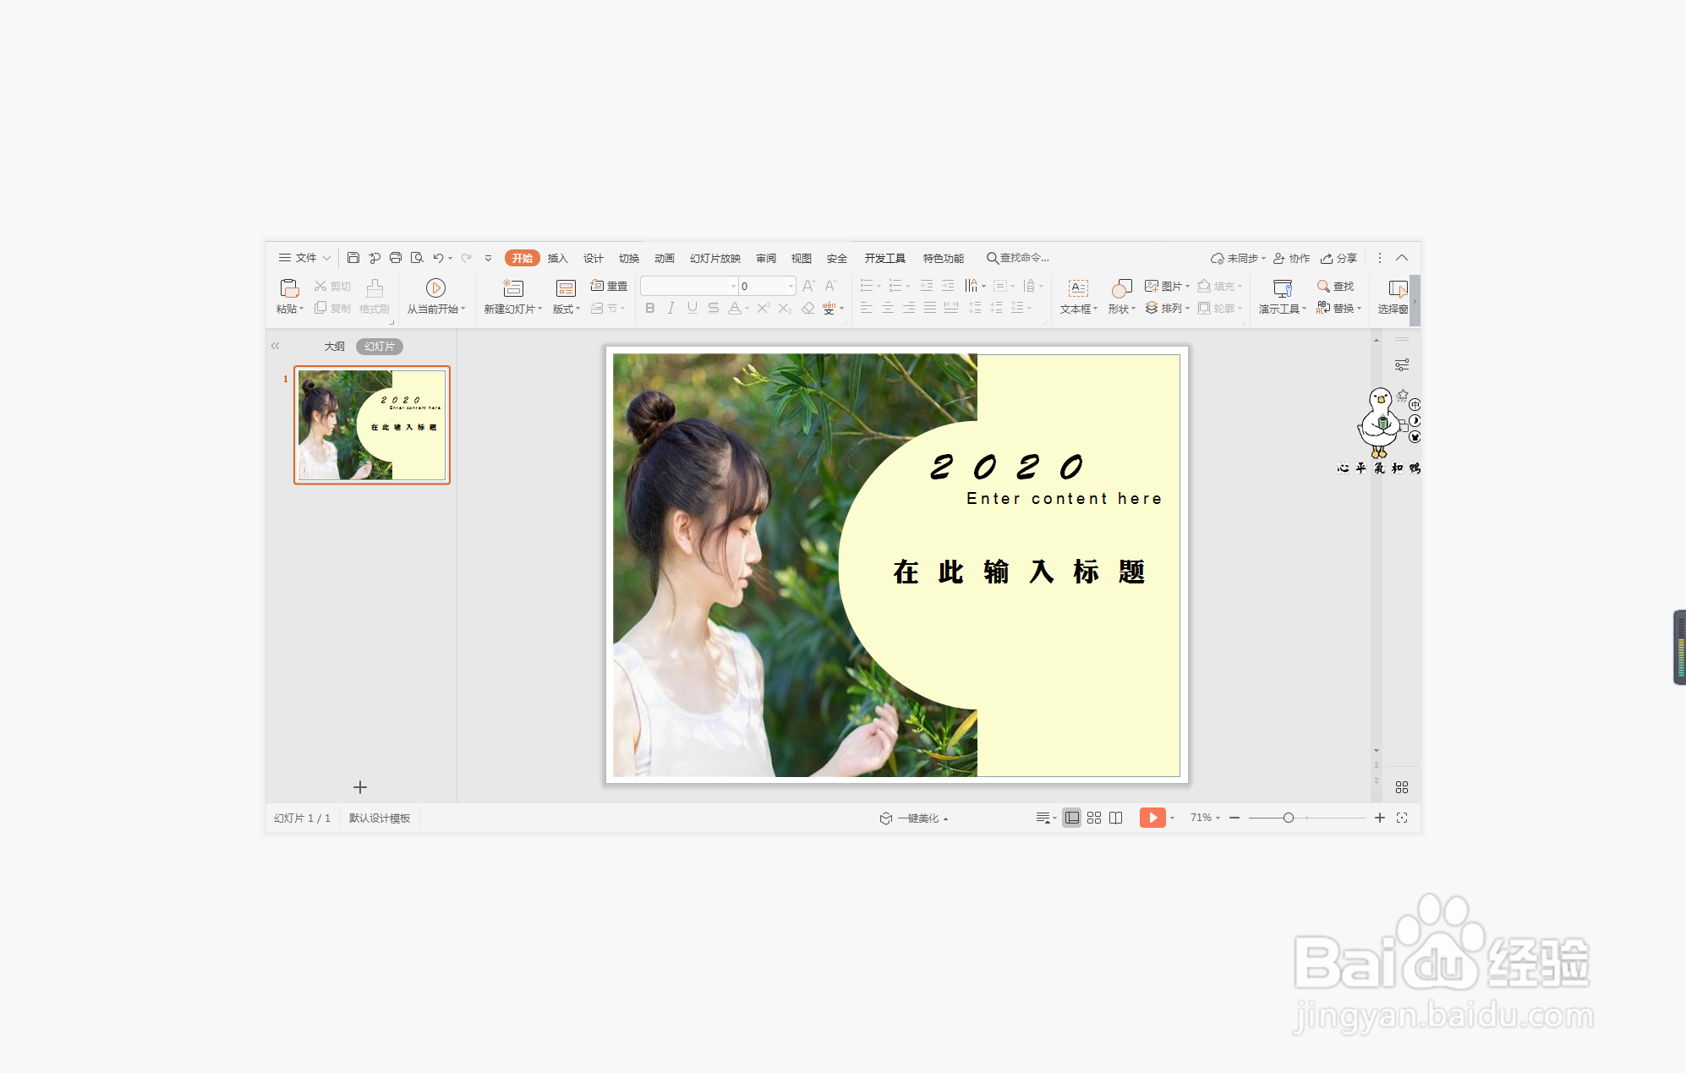Click the Print icon
This screenshot has height=1073, width=1686.
tap(396, 258)
